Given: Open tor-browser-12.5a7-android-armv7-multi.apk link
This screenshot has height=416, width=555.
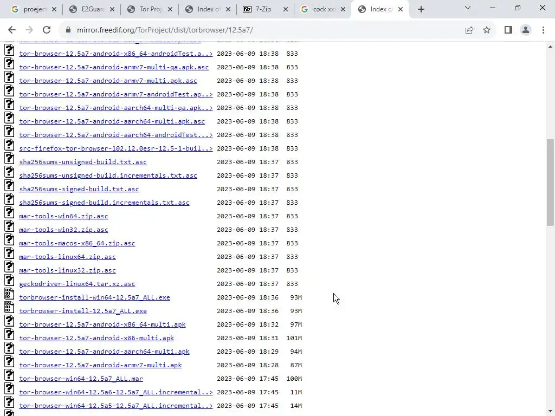Looking at the screenshot, I should pos(100,365).
